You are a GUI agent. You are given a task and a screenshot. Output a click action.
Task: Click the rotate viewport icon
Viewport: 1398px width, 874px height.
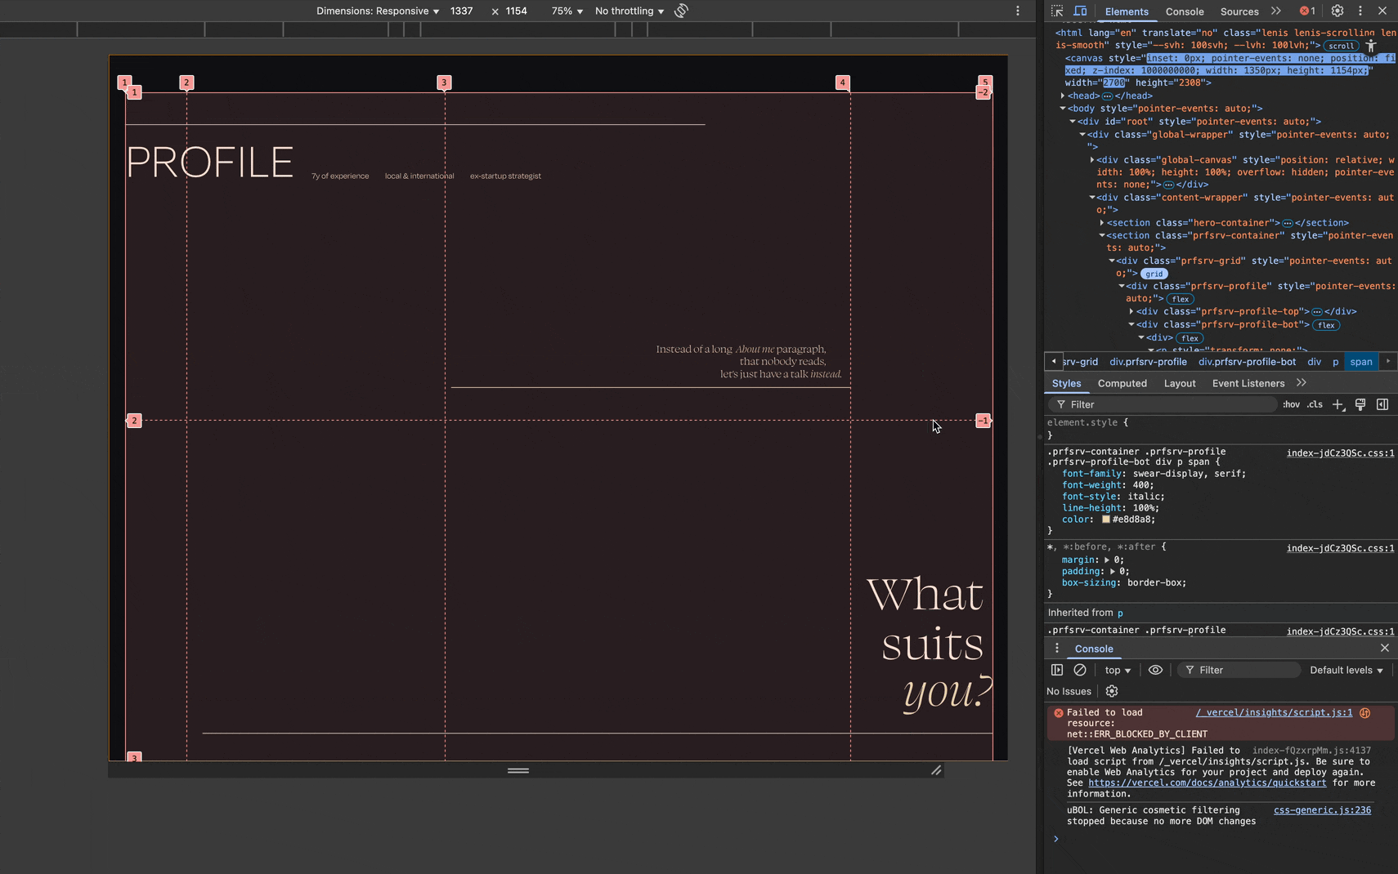click(x=681, y=11)
